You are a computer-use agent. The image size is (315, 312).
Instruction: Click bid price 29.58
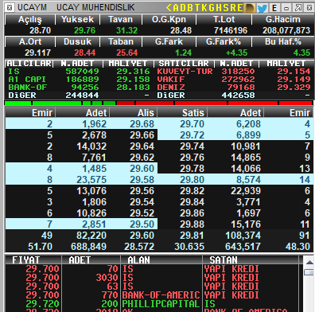click(x=142, y=180)
